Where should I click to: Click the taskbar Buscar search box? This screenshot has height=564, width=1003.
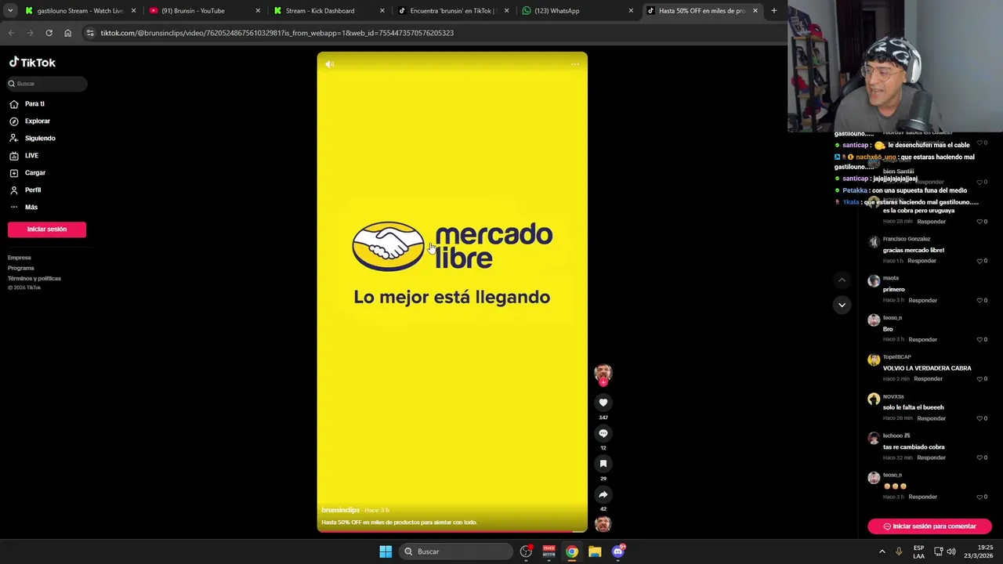(457, 551)
